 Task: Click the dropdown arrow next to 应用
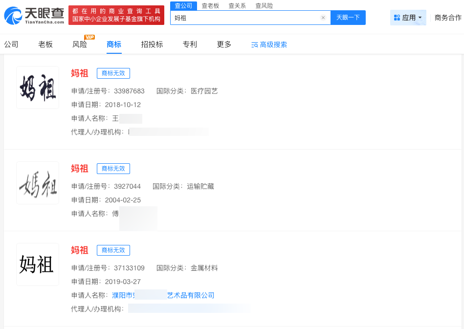(x=419, y=17)
